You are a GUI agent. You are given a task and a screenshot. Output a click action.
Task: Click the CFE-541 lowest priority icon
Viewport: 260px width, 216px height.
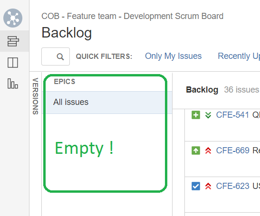[208, 115]
